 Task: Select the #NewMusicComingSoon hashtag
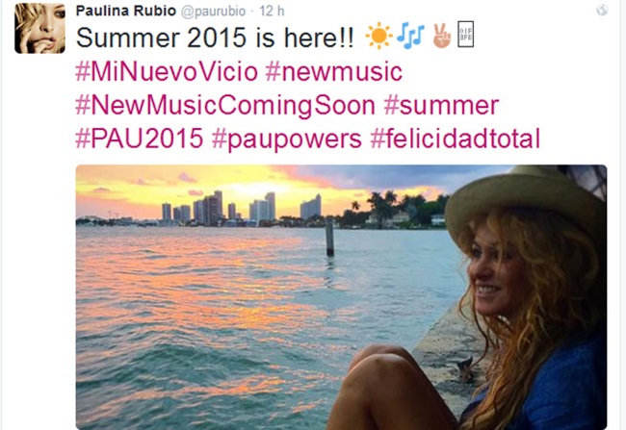click(x=225, y=106)
